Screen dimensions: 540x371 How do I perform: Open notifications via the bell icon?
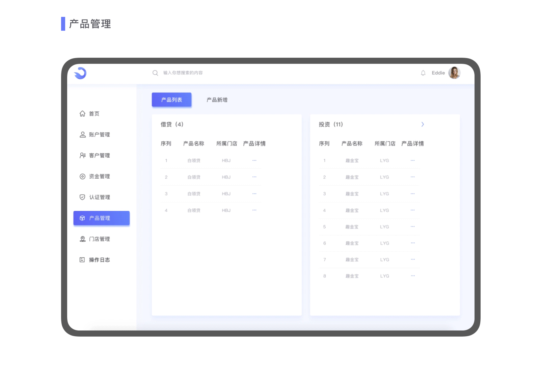(x=423, y=73)
